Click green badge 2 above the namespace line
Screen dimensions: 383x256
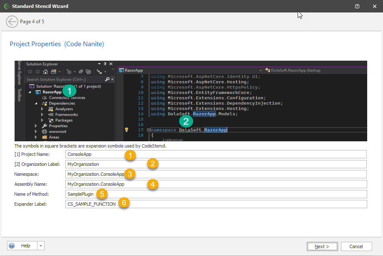(186, 121)
